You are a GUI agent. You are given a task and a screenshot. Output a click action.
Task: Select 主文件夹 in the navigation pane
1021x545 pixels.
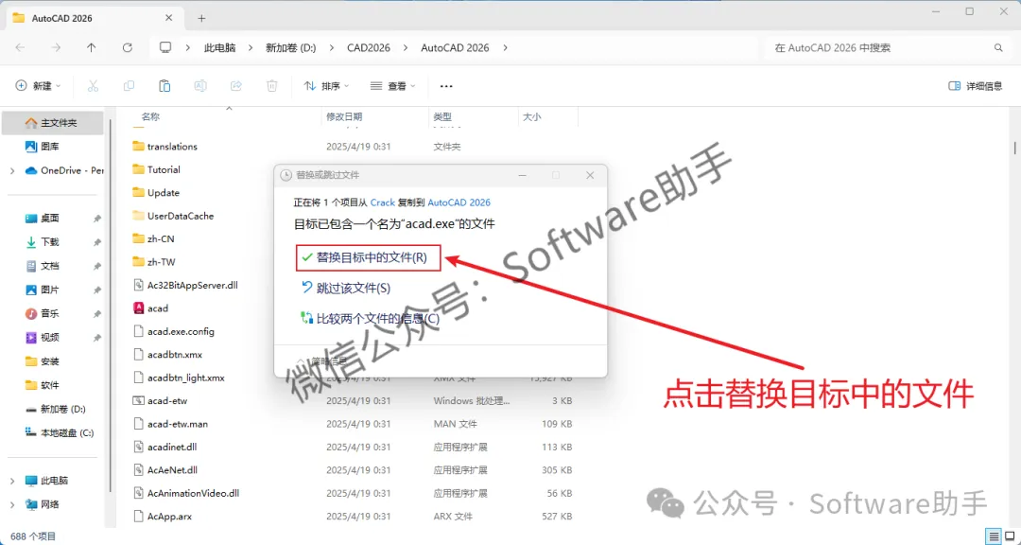pos(52,123)
